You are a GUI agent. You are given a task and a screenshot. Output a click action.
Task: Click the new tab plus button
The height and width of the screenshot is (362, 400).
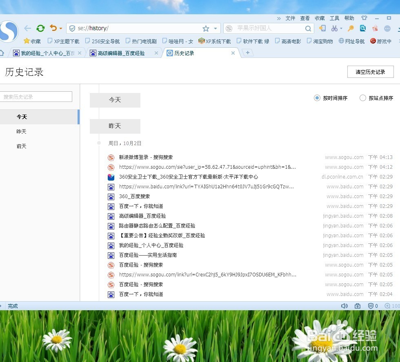(247, 53)
